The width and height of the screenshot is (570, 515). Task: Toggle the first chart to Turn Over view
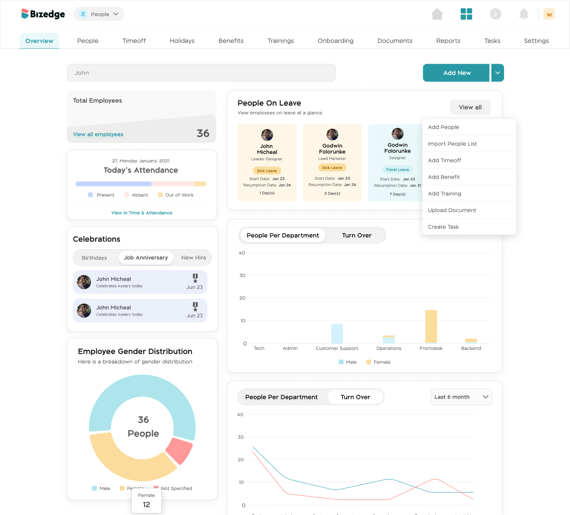356,235
